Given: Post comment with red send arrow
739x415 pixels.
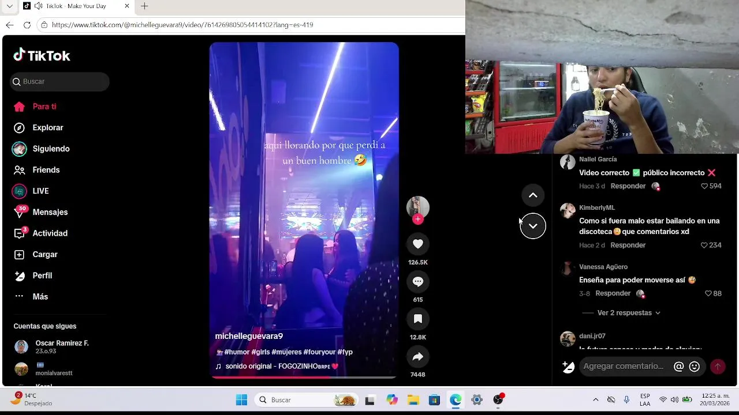Looking at the screenshot, I should 718,367.
